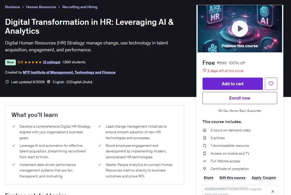Click 2 days left at this price text

pos(226,70)
